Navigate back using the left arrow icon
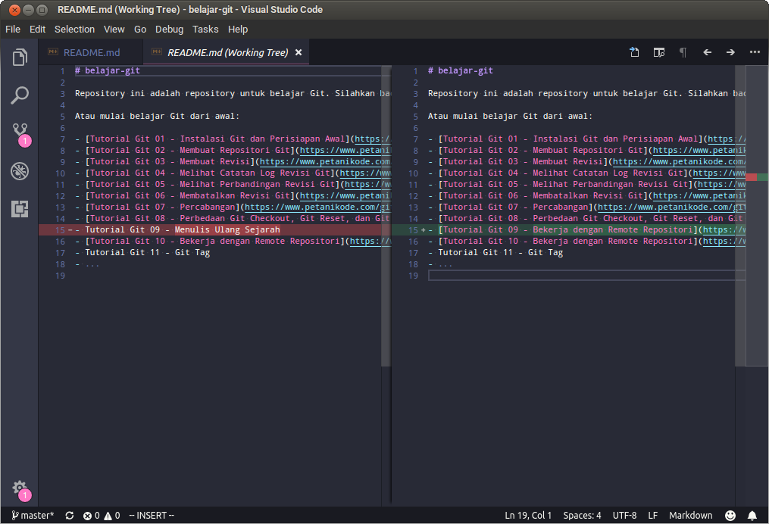The width and height of the screenshot is (769, 524). click(708, 52)
